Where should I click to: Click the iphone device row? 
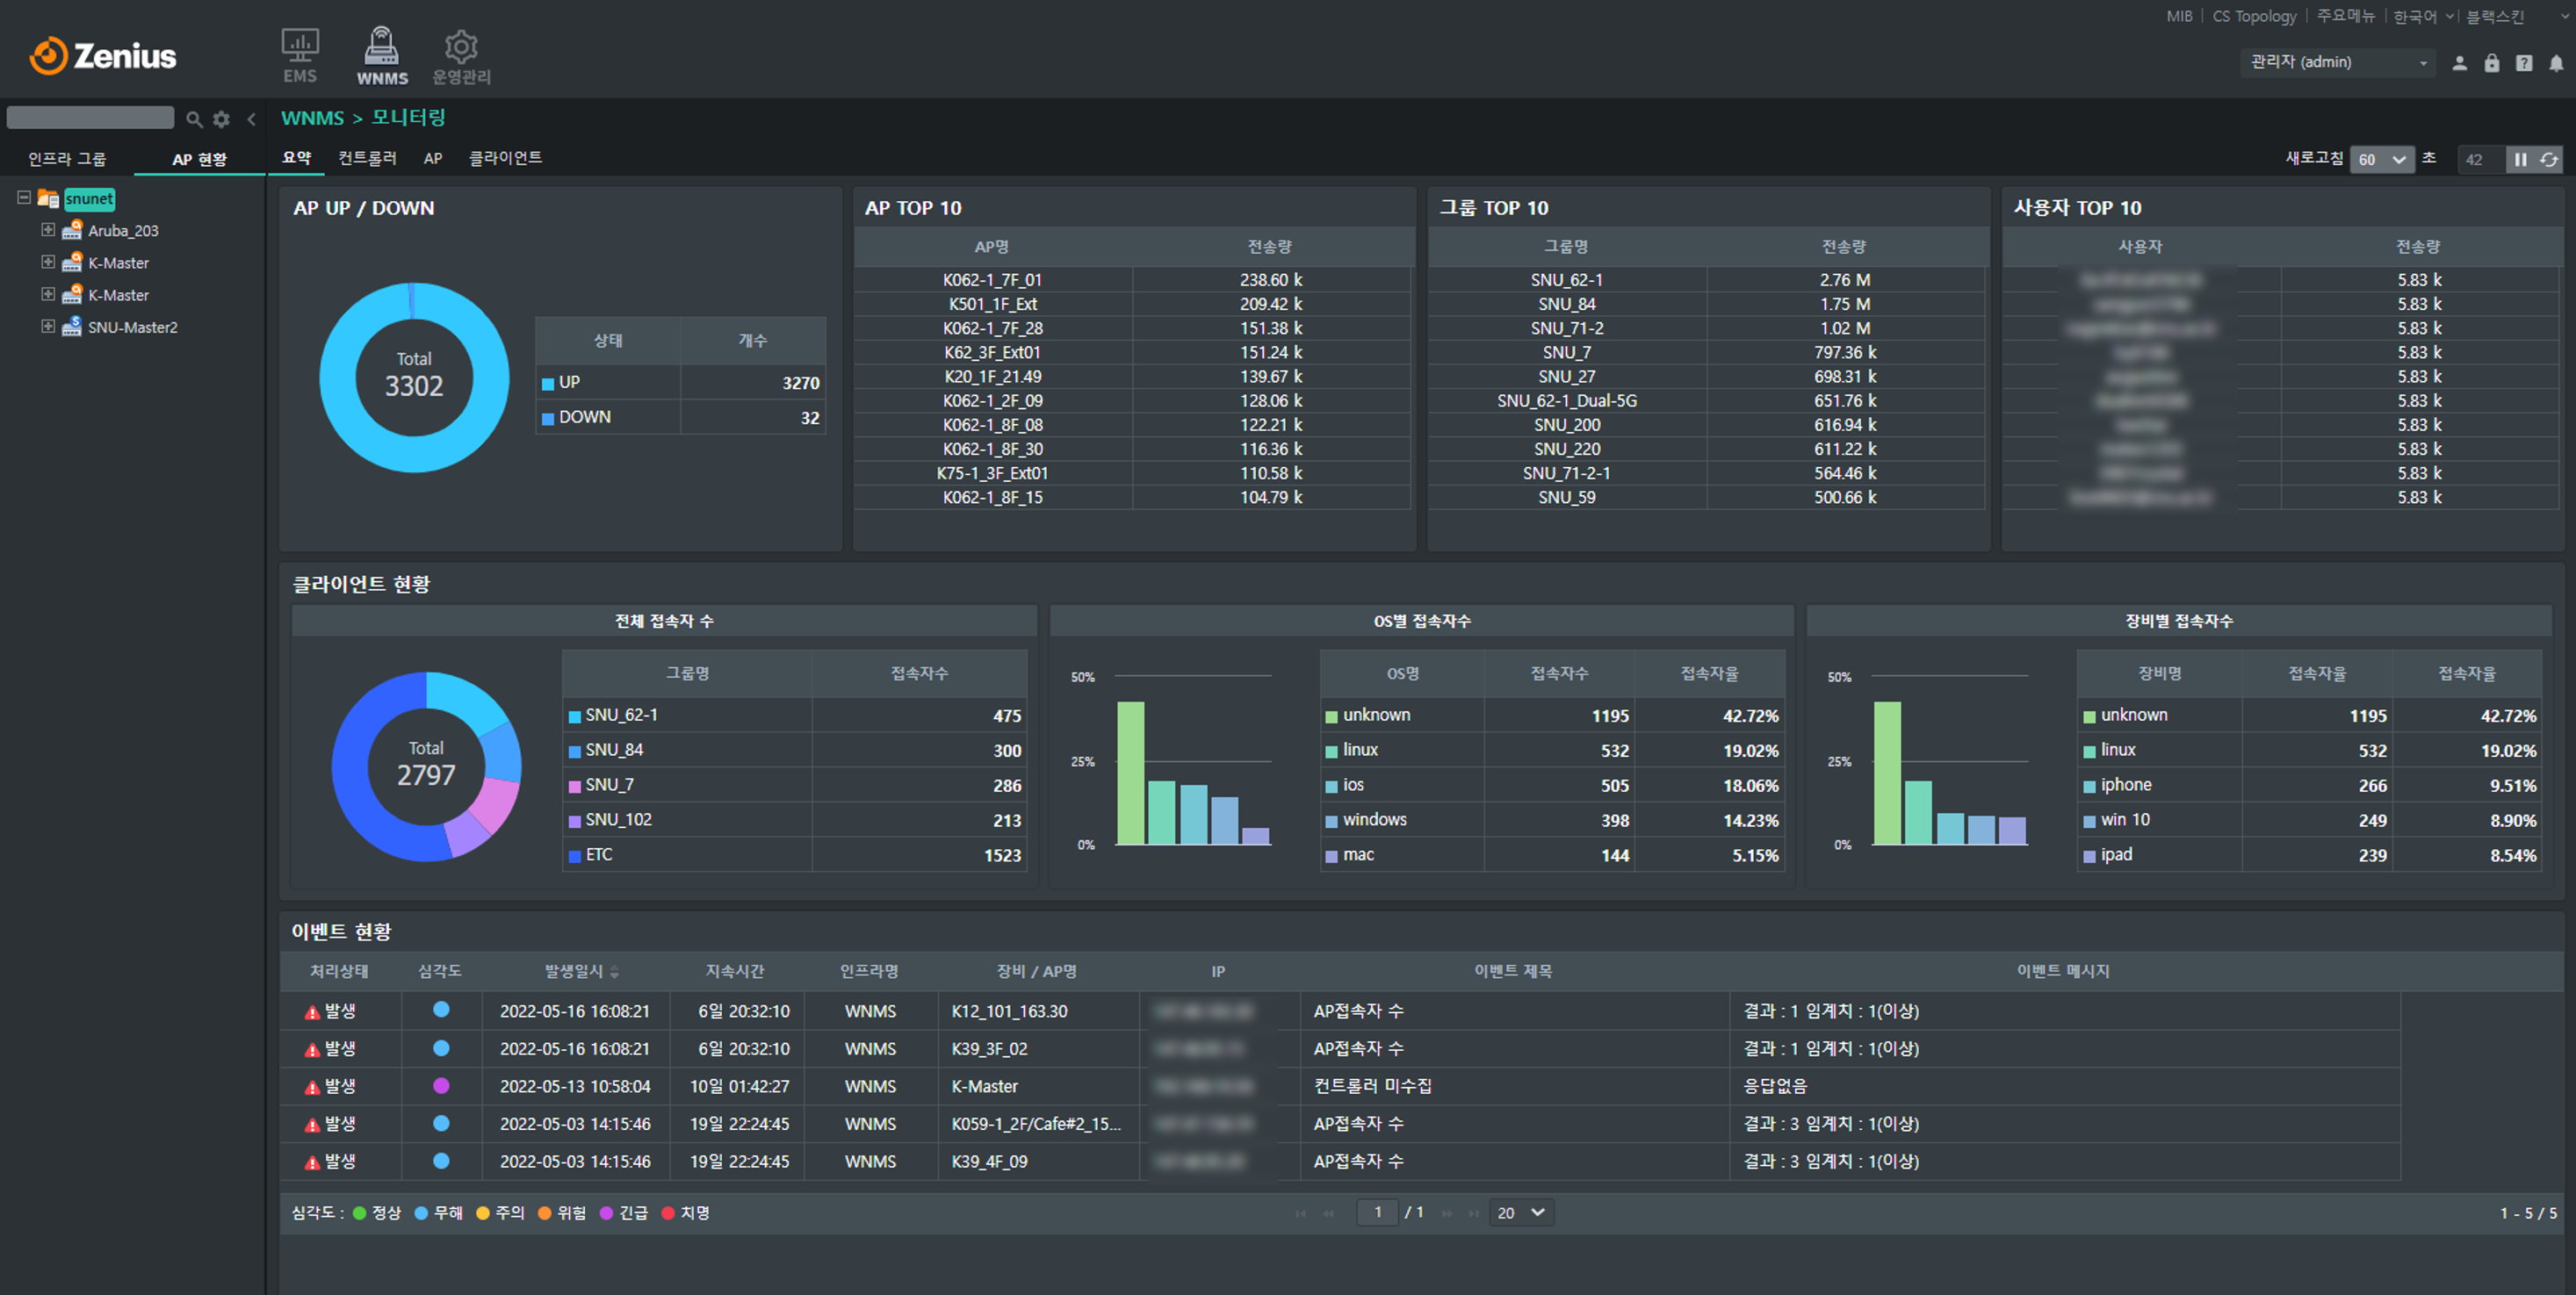(x=2310, y=785)
